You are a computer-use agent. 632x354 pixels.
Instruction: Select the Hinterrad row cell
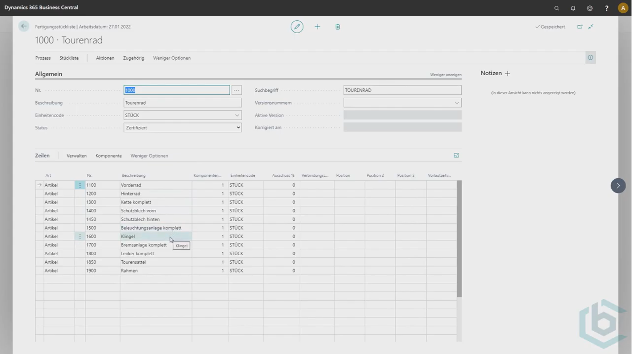click(x=156, y=194)
